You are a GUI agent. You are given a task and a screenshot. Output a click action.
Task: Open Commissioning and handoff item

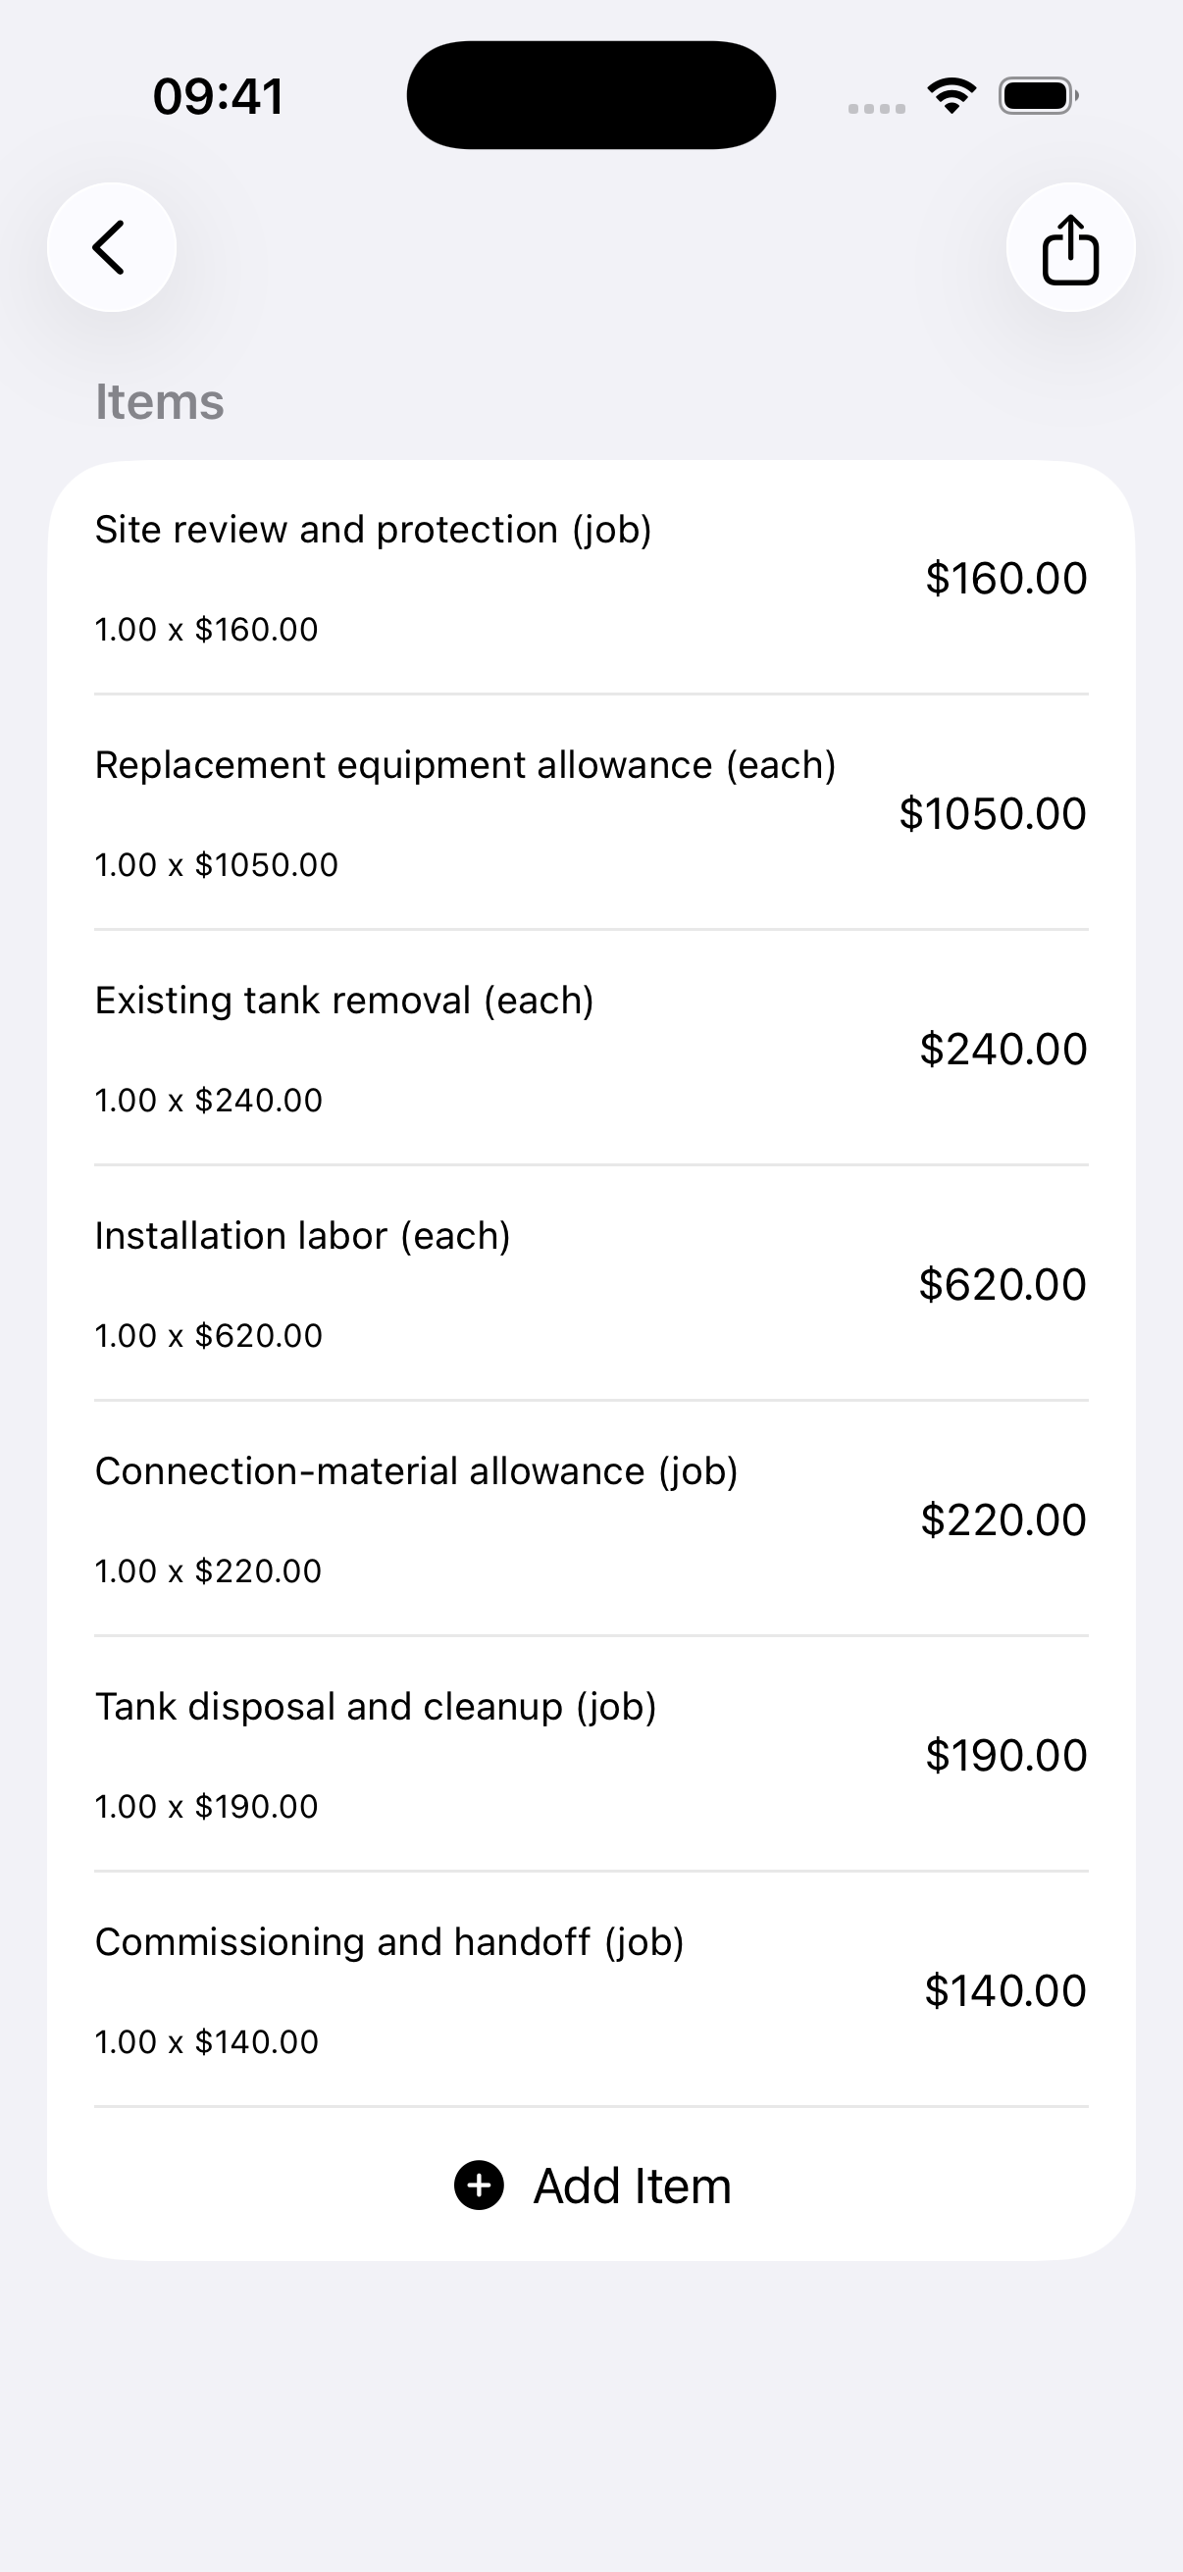click(x=591, y=1990)
